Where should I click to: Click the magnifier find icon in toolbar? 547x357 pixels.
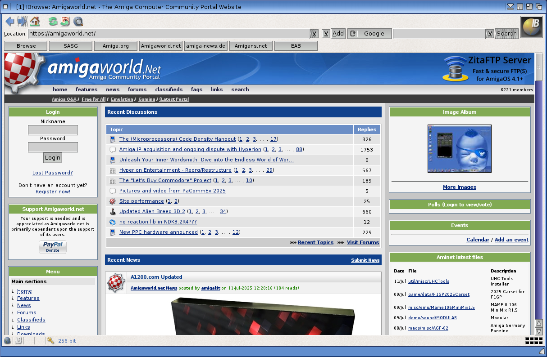coord(78,21)
